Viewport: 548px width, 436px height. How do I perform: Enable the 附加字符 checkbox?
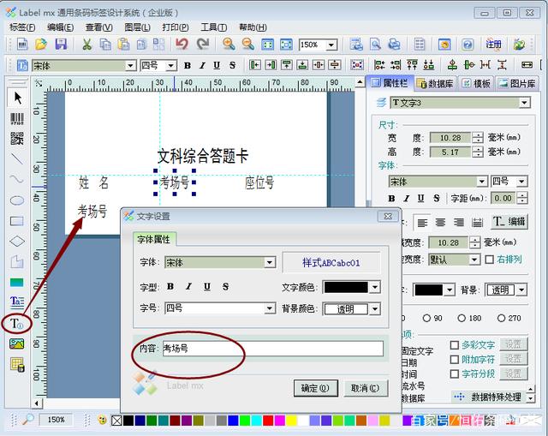pyautogui.click(x=455, y=360)
